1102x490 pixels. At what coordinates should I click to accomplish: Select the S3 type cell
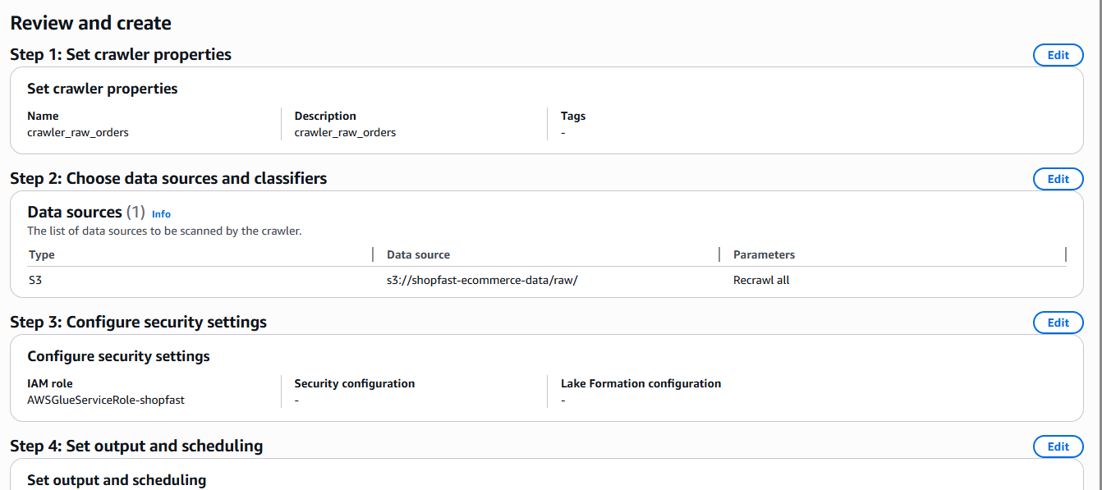click(35, 280)
